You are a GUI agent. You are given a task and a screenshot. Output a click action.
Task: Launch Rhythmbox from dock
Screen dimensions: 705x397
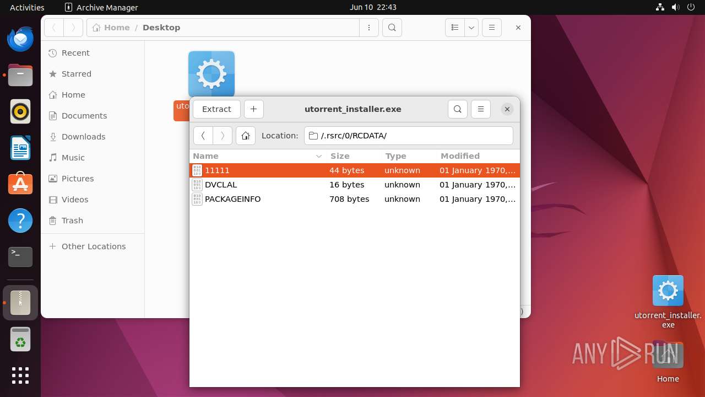click(20, 112)
